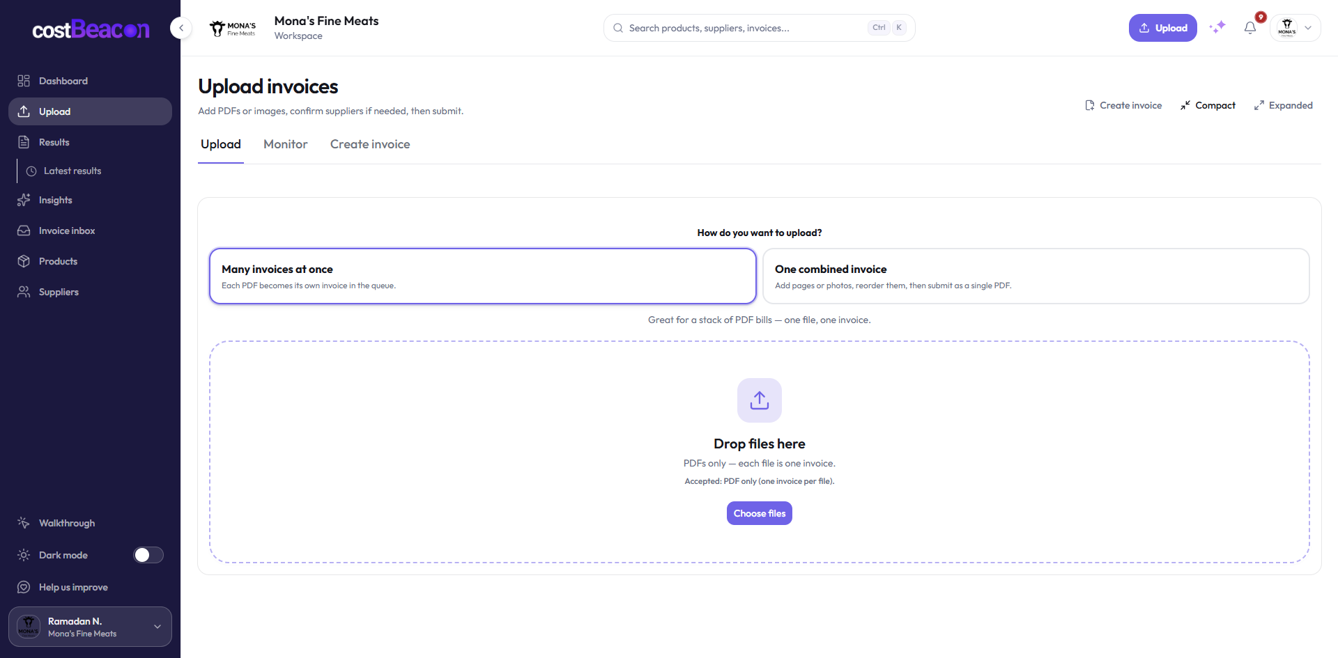This screenshot has width=1338, height=658.
Task: Open the profile avatar dropdown in header
Action: coord(1295,28)
